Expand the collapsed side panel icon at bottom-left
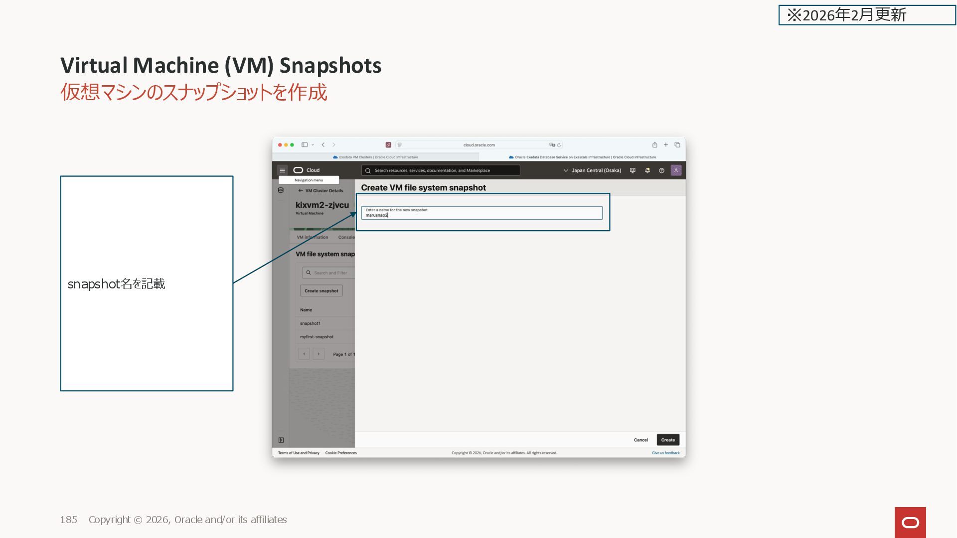Image resolution: width=957 pixels, height=538 pixels. click(281, 440)
